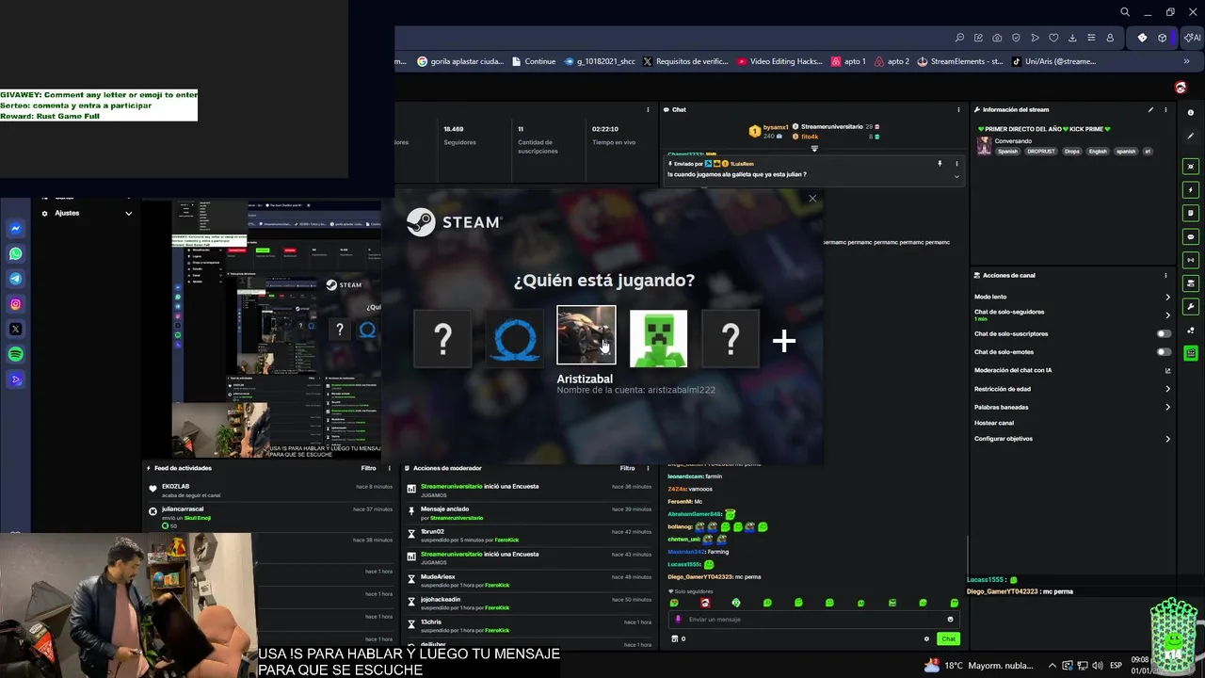
Task: Open the StreamElements bookmark
Action: click(959, 61)
